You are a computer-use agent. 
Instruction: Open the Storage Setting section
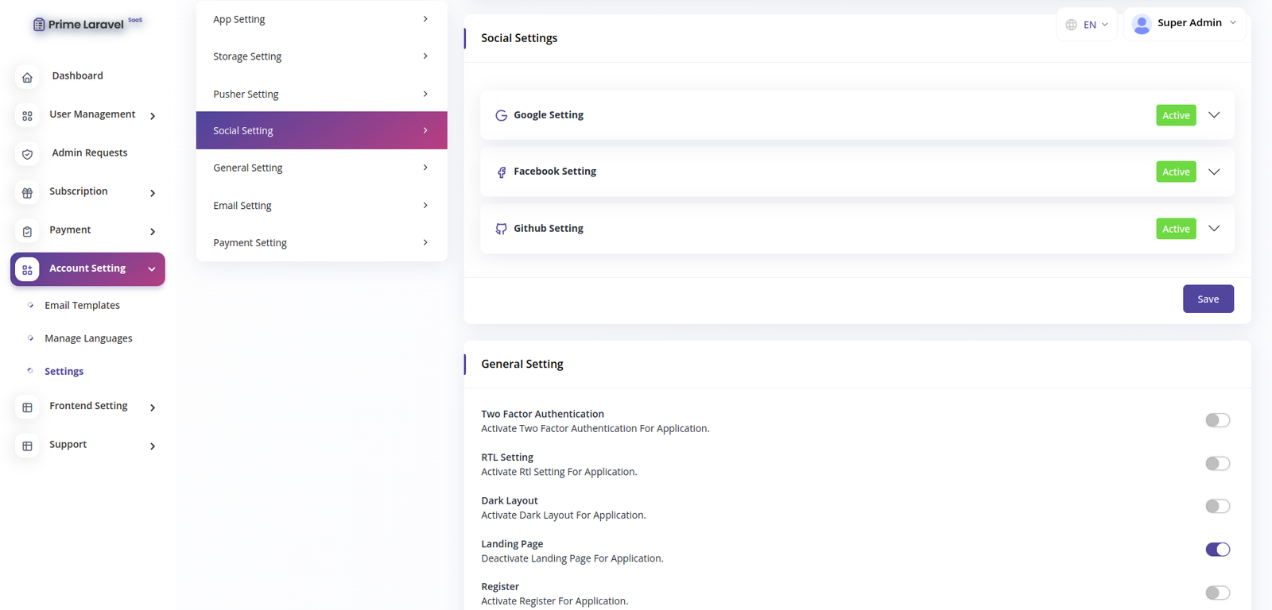coord(321,56)
